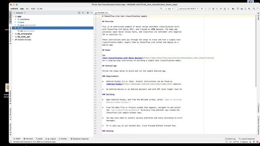This screenshot has height=146, width=260.
Task: Click the 'android' breadcrumb
Action: click(14, 9)
